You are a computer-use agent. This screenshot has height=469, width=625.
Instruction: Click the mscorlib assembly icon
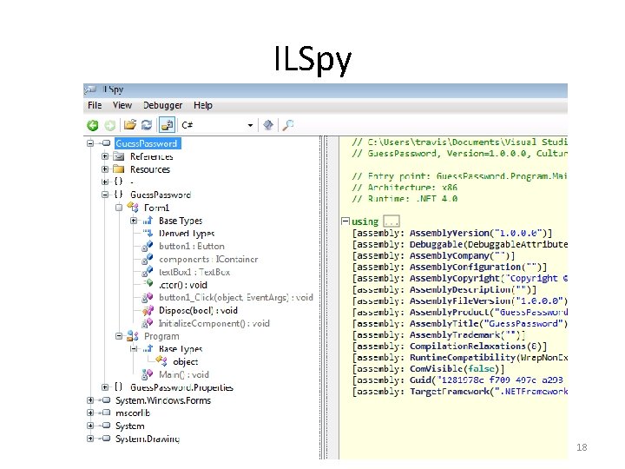pyautogui.click(x=105, y=413)
